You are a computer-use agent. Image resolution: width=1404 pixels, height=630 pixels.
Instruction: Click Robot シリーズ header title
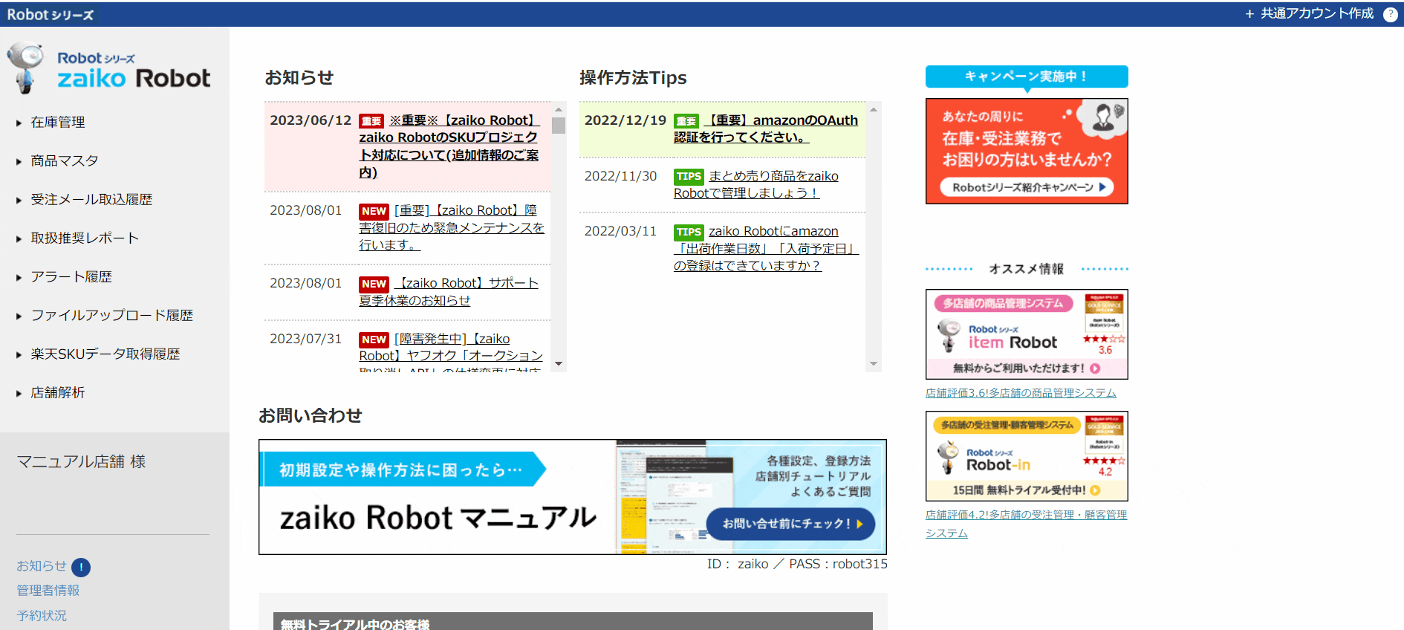pos(51,14)
